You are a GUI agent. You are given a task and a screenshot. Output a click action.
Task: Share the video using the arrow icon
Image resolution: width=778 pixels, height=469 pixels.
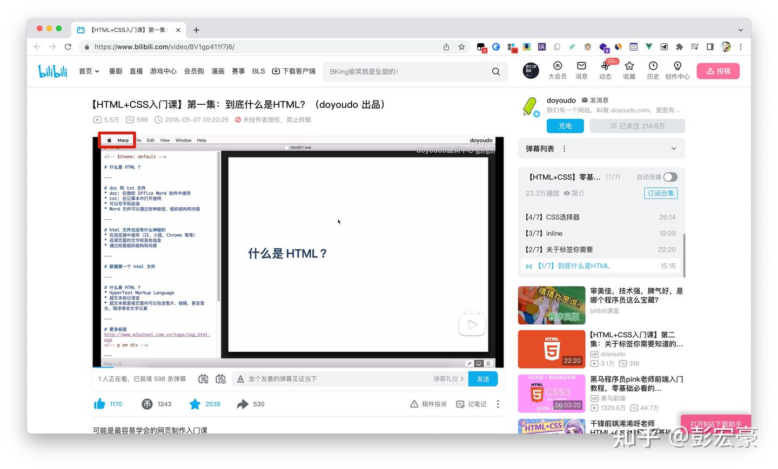coord(243,404)
